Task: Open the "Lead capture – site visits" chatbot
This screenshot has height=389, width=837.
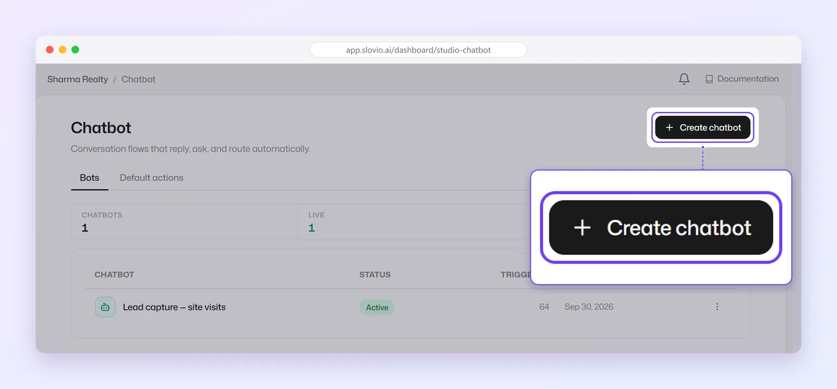Action: click(174, 307)
